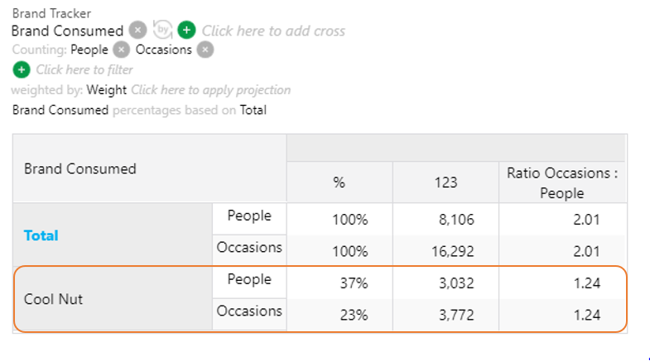This screenshot has height=361, width=650.
Task: Click the blue Total row label
Action: (x=41, y=235)
